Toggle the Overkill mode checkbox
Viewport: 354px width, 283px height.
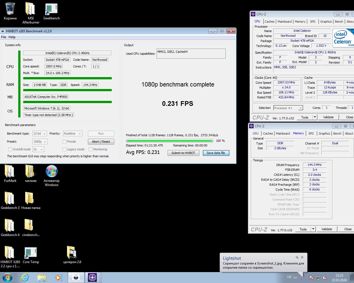click(x=10, y=149)
